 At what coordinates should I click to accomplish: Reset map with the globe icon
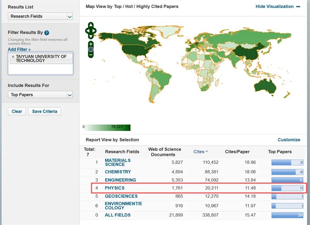coord(91,49)
